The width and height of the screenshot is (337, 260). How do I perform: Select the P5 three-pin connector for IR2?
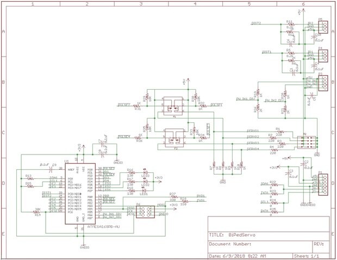(x=323, y=27)
